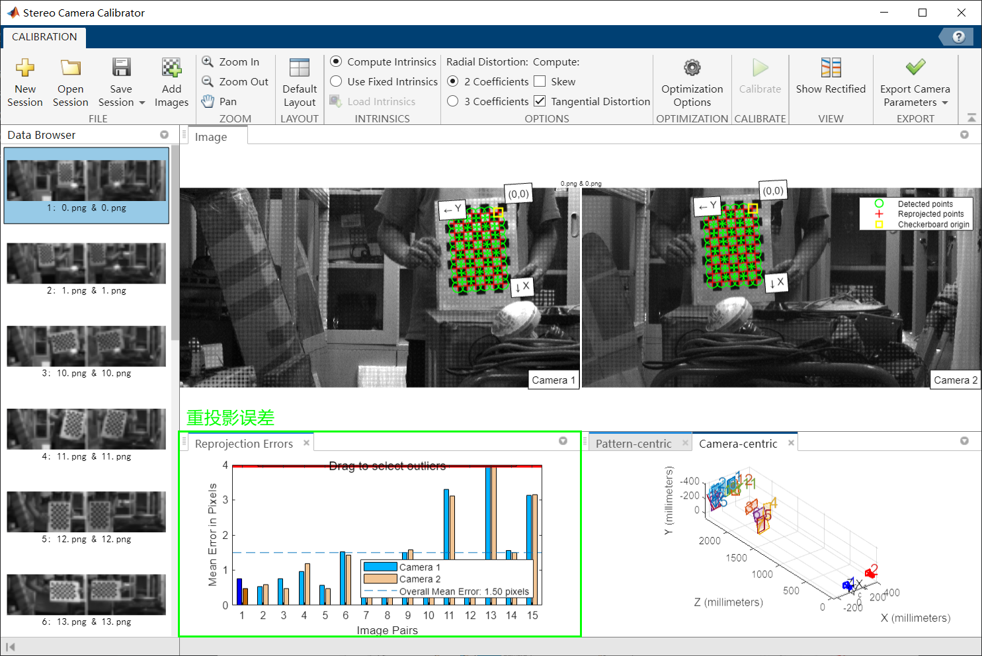The width and height of the screenshot is (982, 656).
Task: Activate the Pan hand tool
Action: [220, 101]
